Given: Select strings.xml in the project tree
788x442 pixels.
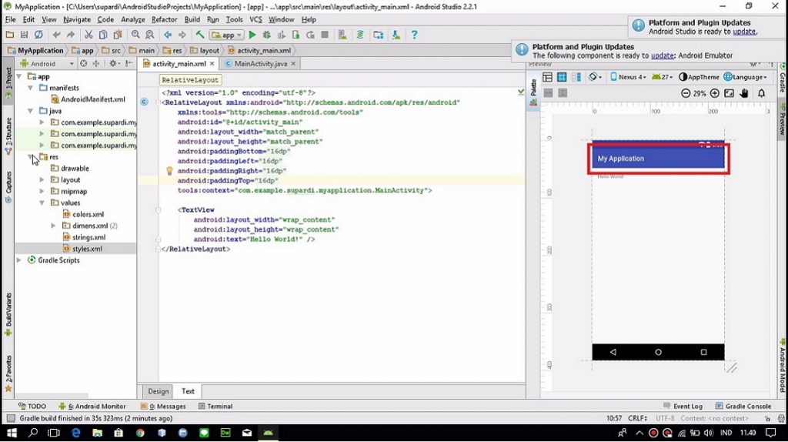Looking at the screenshot, I should (88, 237).
